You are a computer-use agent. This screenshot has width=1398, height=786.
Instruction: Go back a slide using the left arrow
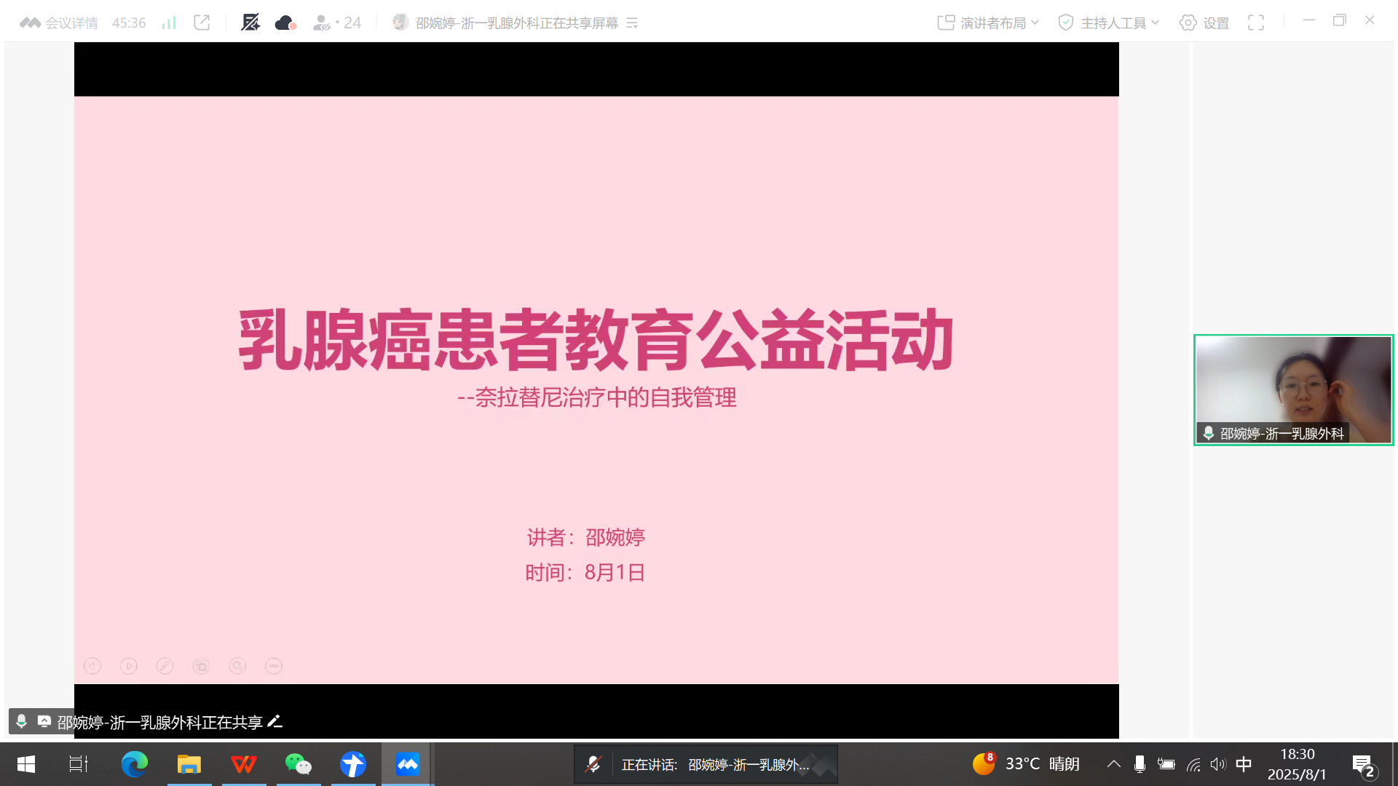coord(92,665)
